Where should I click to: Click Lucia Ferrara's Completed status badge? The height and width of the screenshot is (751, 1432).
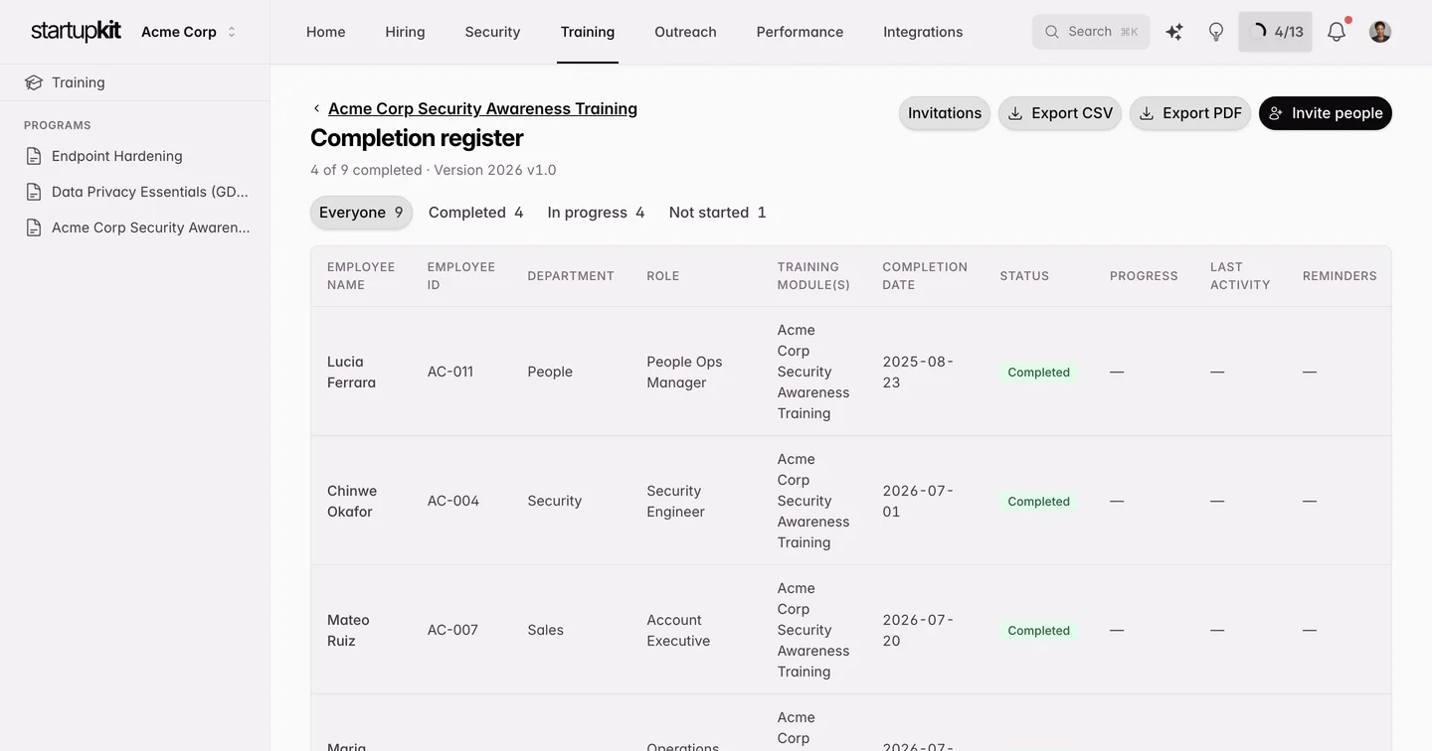[x=1039, y=373]
